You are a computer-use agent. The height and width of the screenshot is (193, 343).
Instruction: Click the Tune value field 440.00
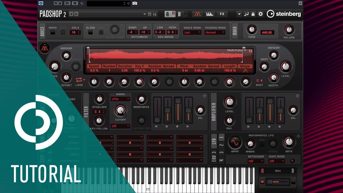pos(267,32)
